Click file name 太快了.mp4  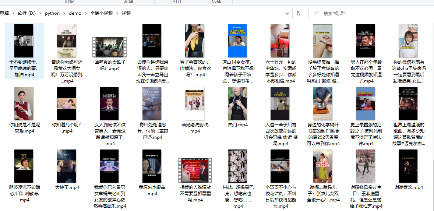click(x=67, y=187)
